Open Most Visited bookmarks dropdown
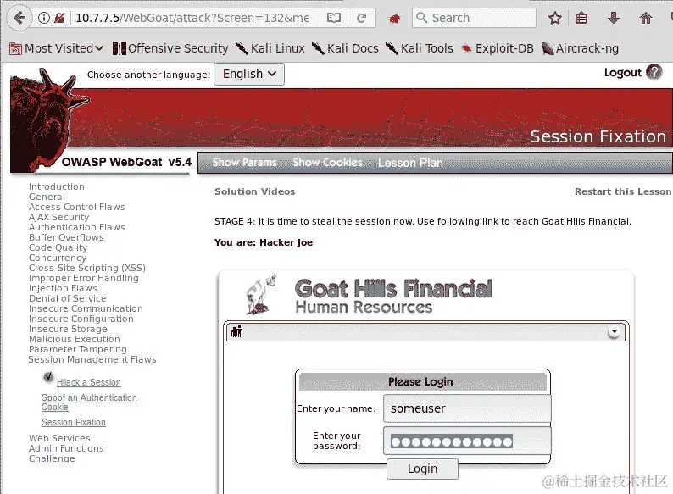 (56, 48)
